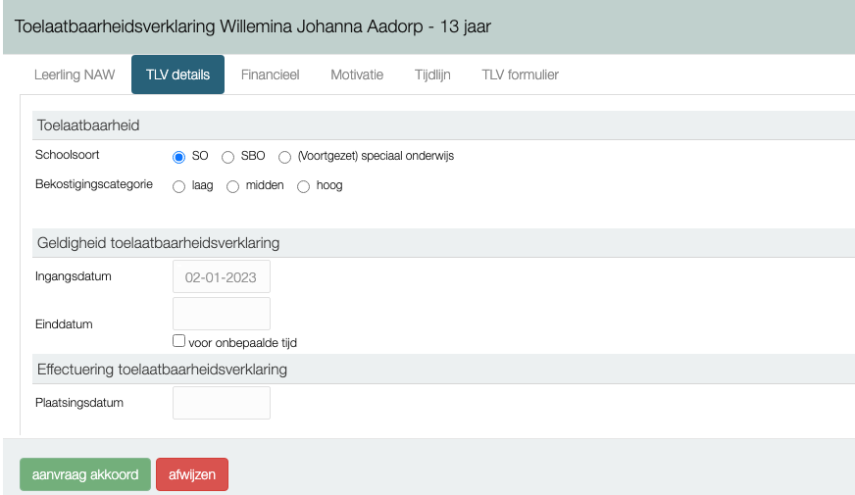Select the TLV details tab
Viewport: 855px width, 495px height.
coord(177,74)
